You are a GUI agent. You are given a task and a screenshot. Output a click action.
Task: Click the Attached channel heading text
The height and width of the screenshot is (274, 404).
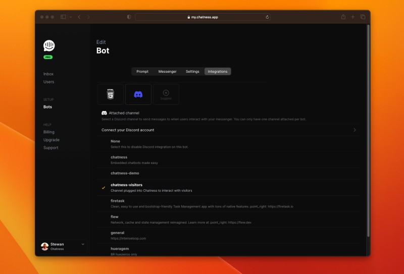point(124,113)
